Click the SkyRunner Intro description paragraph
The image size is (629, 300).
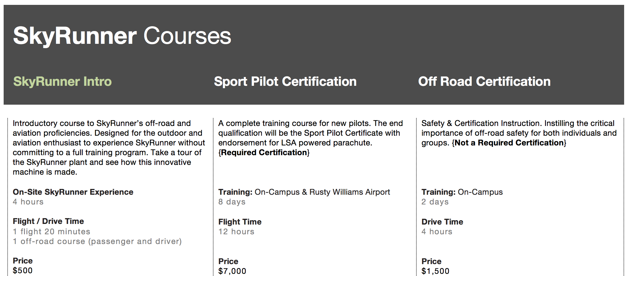[x=109, y=148]
